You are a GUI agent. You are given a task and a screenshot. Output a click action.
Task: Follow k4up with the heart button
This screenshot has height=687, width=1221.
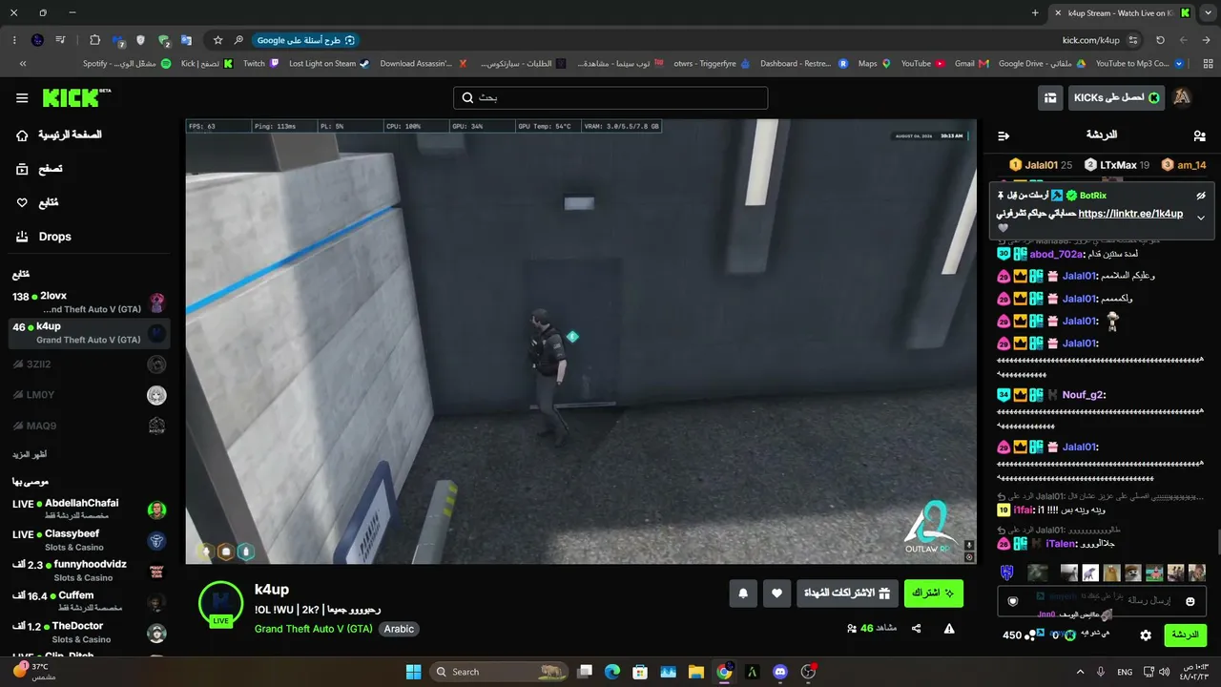tap(776, 593)
